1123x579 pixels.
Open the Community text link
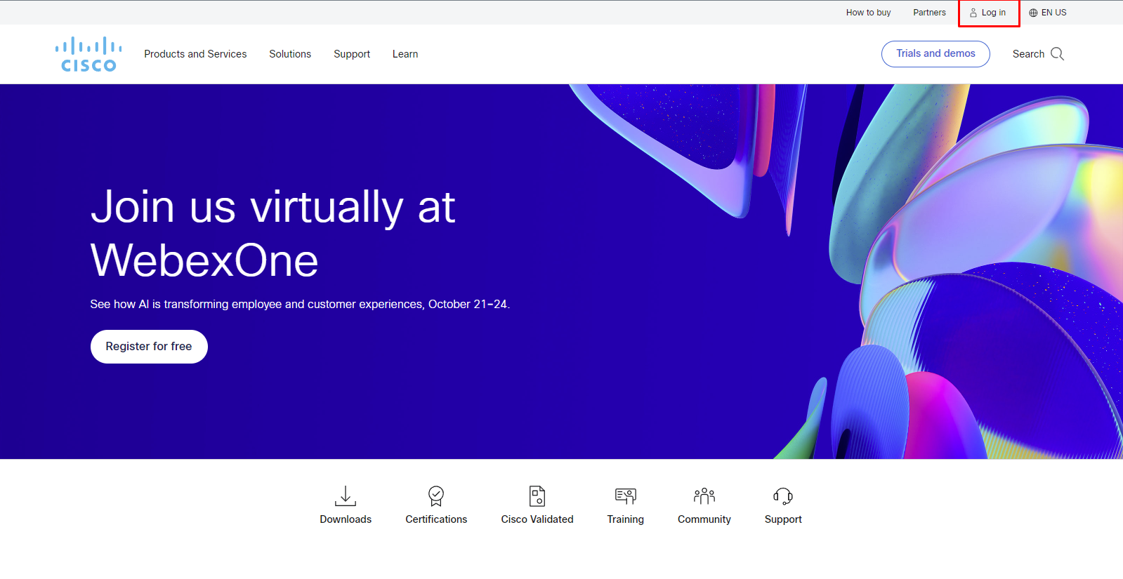point(704,519)
